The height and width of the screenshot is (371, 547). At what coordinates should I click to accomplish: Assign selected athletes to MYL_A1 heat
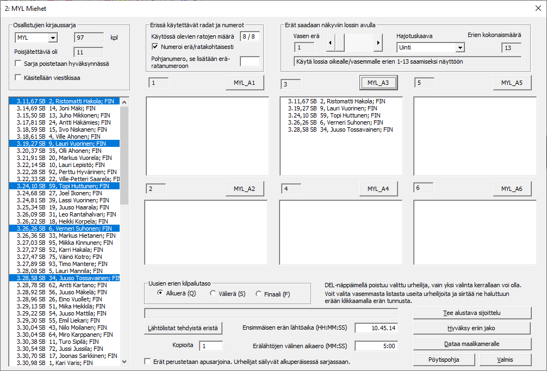(x=245, y=83)
